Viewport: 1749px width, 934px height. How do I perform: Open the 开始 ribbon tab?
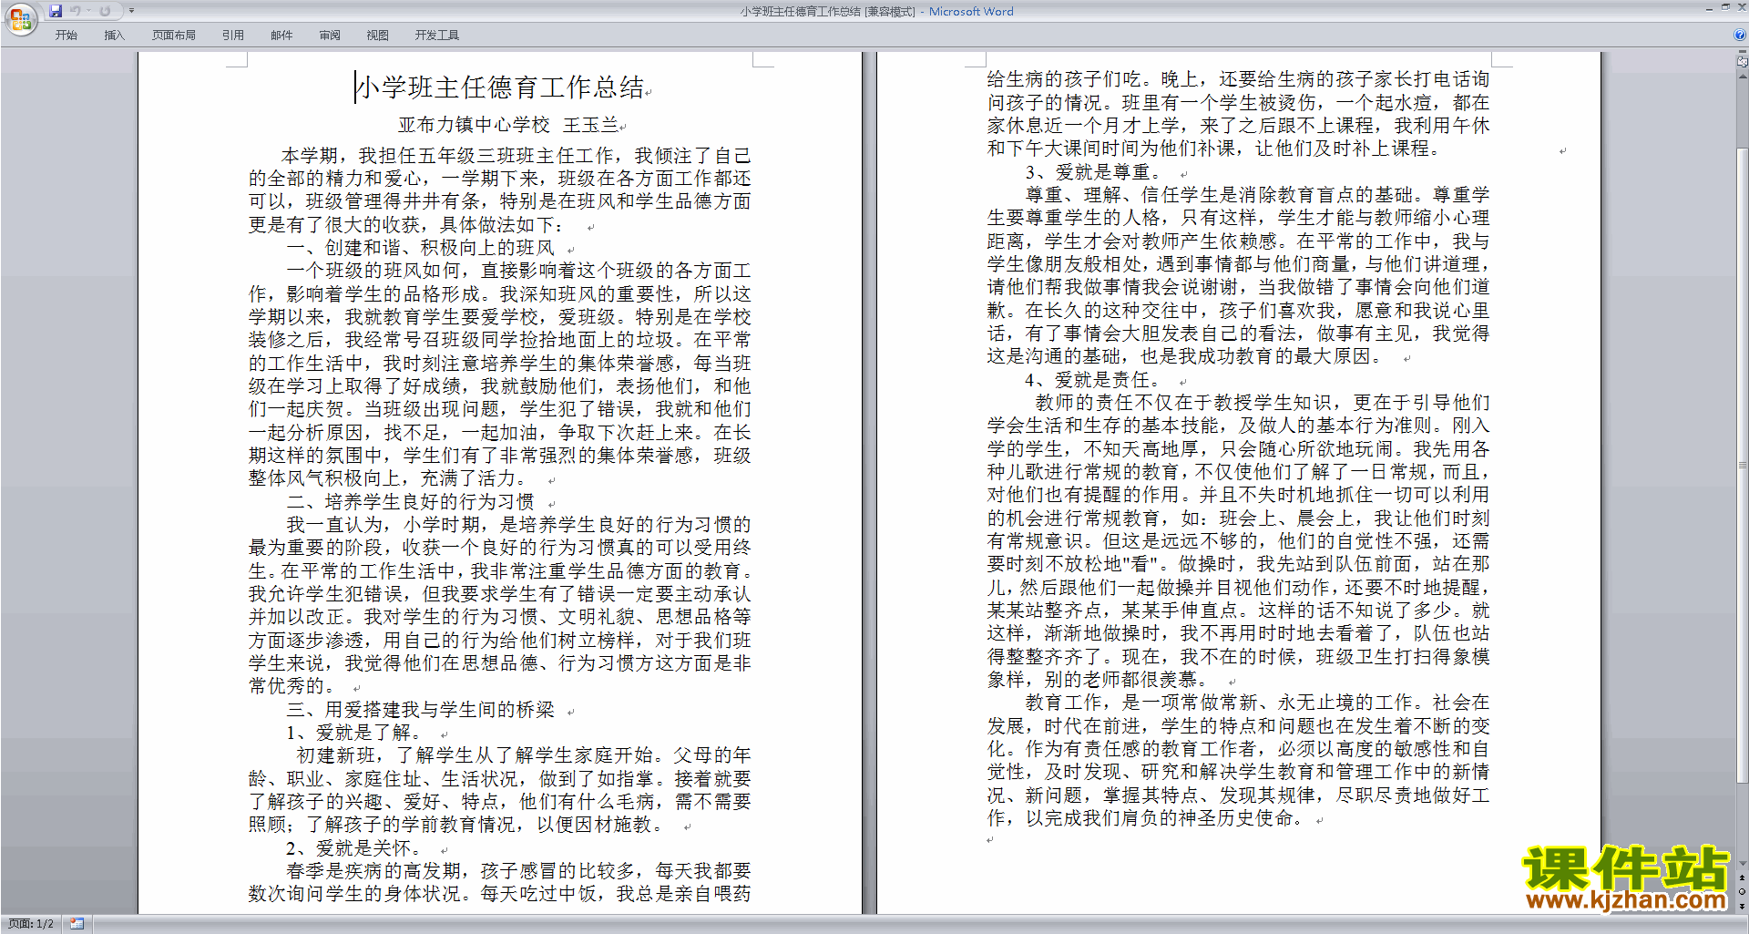coord(66,35)
